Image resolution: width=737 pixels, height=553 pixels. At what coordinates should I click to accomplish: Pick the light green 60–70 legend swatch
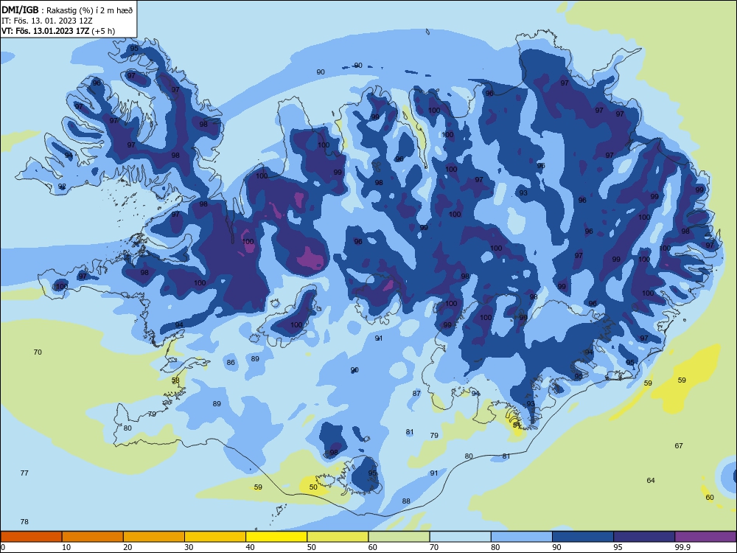click(399, 537)
